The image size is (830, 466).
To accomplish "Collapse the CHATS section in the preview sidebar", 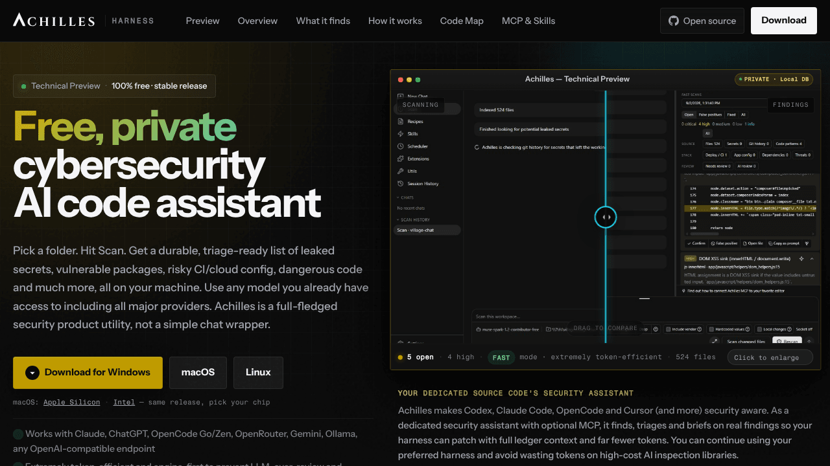I will pyautogui.click(x=397, y=197).
